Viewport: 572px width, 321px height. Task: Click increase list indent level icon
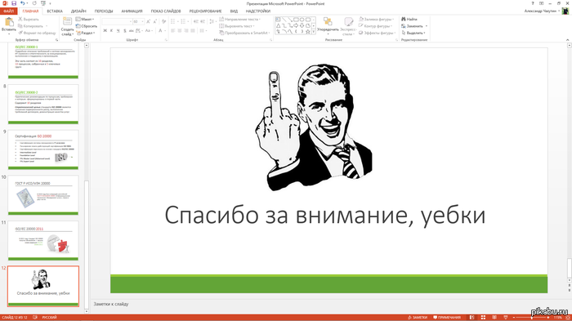(203, 21)
